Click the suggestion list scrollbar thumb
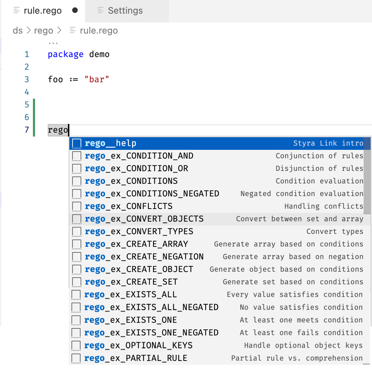 coord(367,176)
